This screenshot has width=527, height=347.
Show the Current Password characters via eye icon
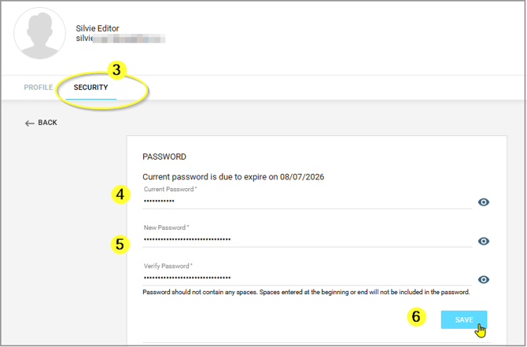[484, 202]
